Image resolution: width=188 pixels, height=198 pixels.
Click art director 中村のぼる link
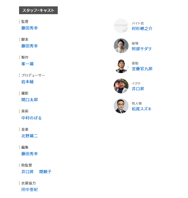pyautogui.click(x=31, y=118)
